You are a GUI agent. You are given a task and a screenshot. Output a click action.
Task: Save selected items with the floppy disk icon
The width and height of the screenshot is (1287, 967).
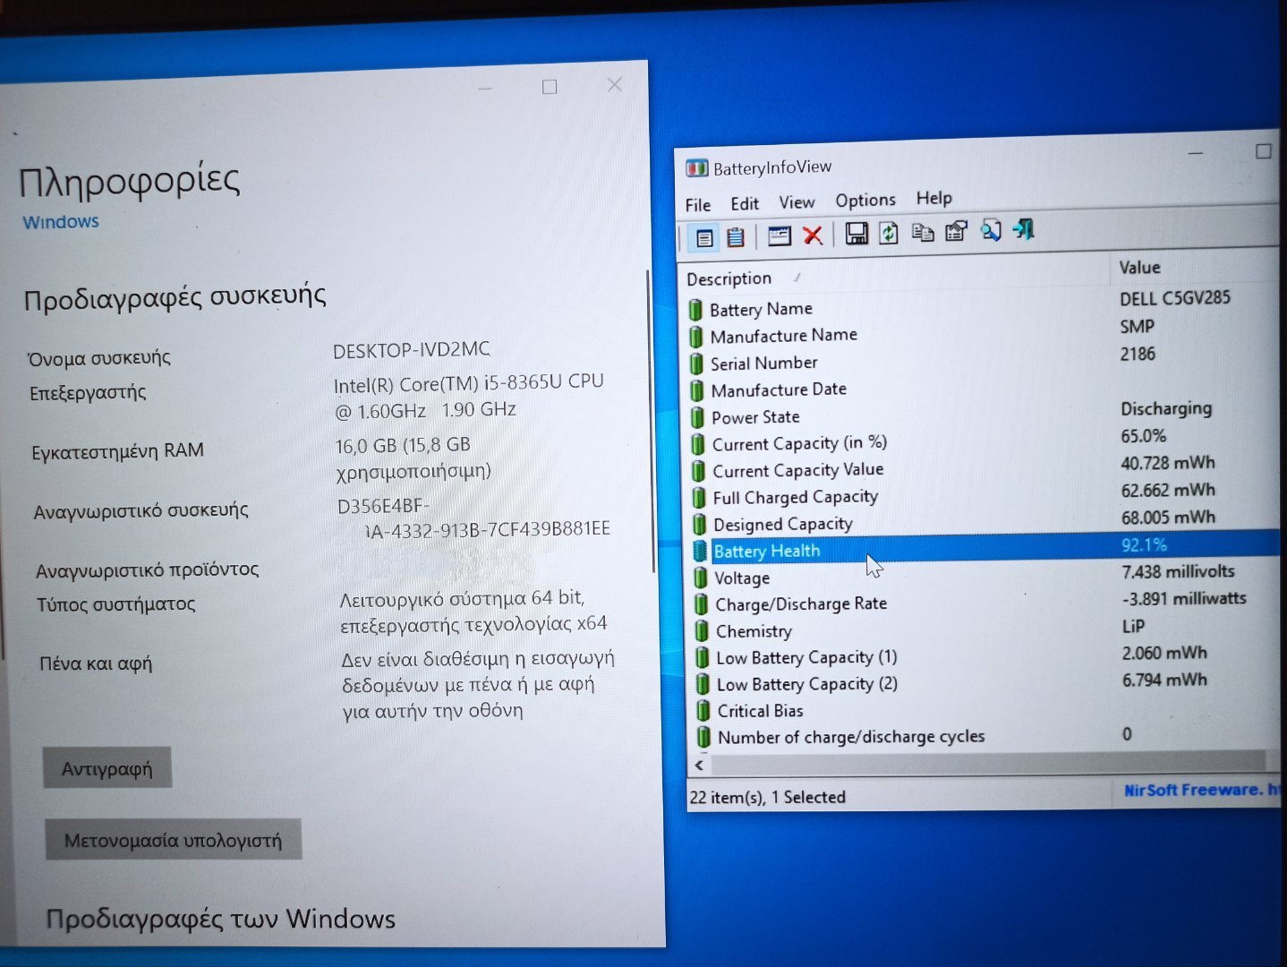pyautogui.click(x=857, y=234)
